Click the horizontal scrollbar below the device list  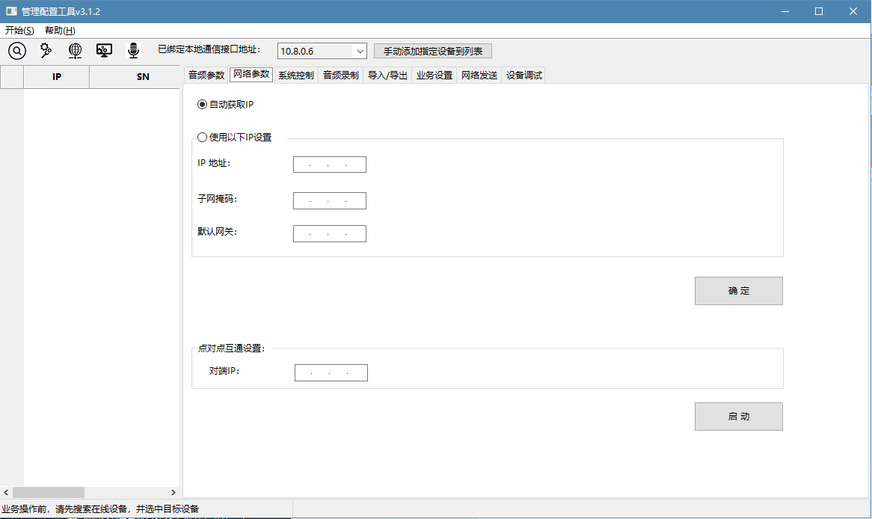coord(90,492)
